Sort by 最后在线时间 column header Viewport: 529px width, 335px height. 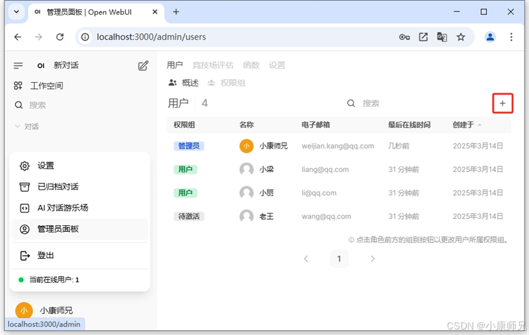tap(409, 125)
